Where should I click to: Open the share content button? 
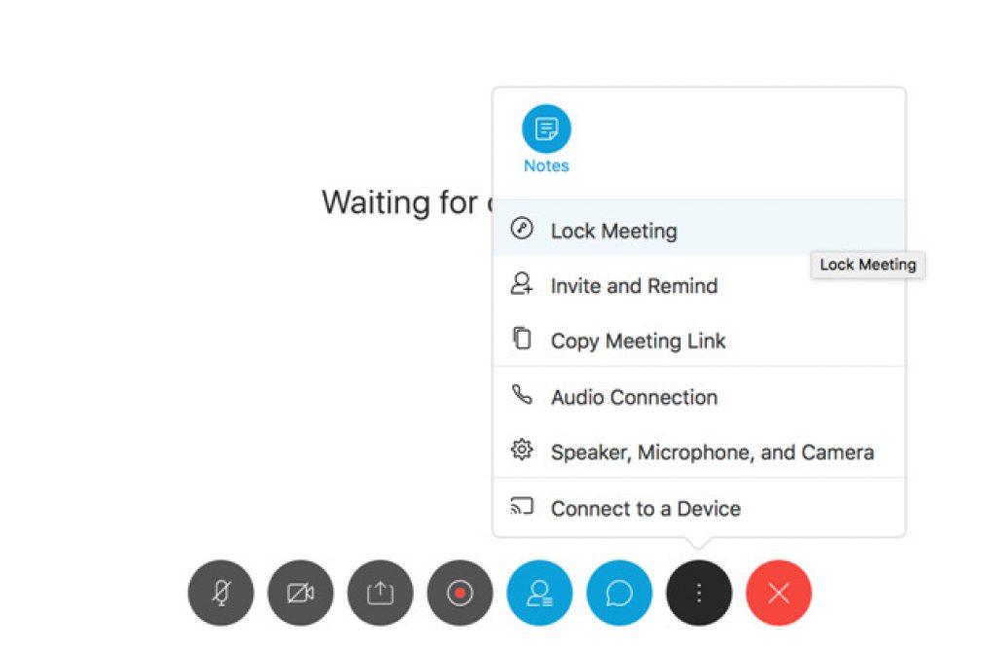pyautogui.click(x=381, y=593)
